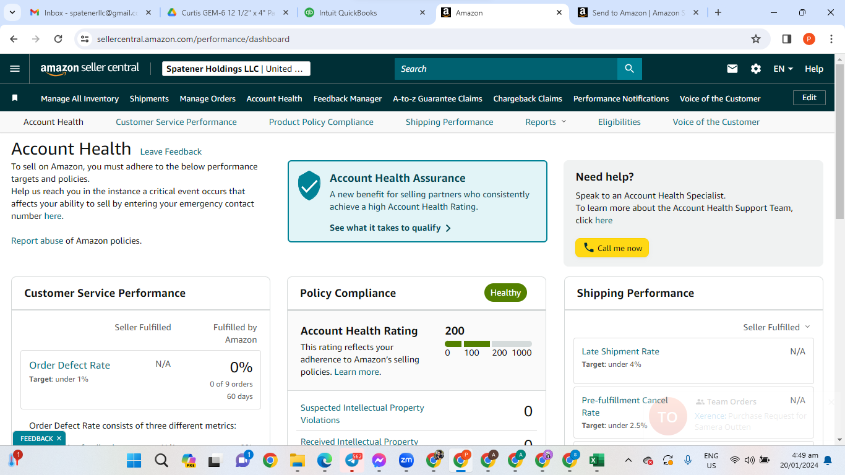This screenshot has width=845, height=475.
Task: Click the Call me now button
Action: pos(612,247)
